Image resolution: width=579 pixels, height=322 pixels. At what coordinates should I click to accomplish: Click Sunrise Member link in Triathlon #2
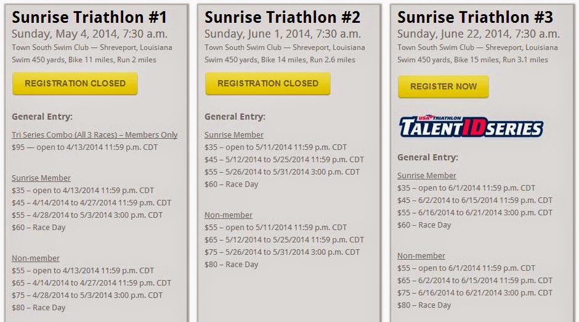234,134
